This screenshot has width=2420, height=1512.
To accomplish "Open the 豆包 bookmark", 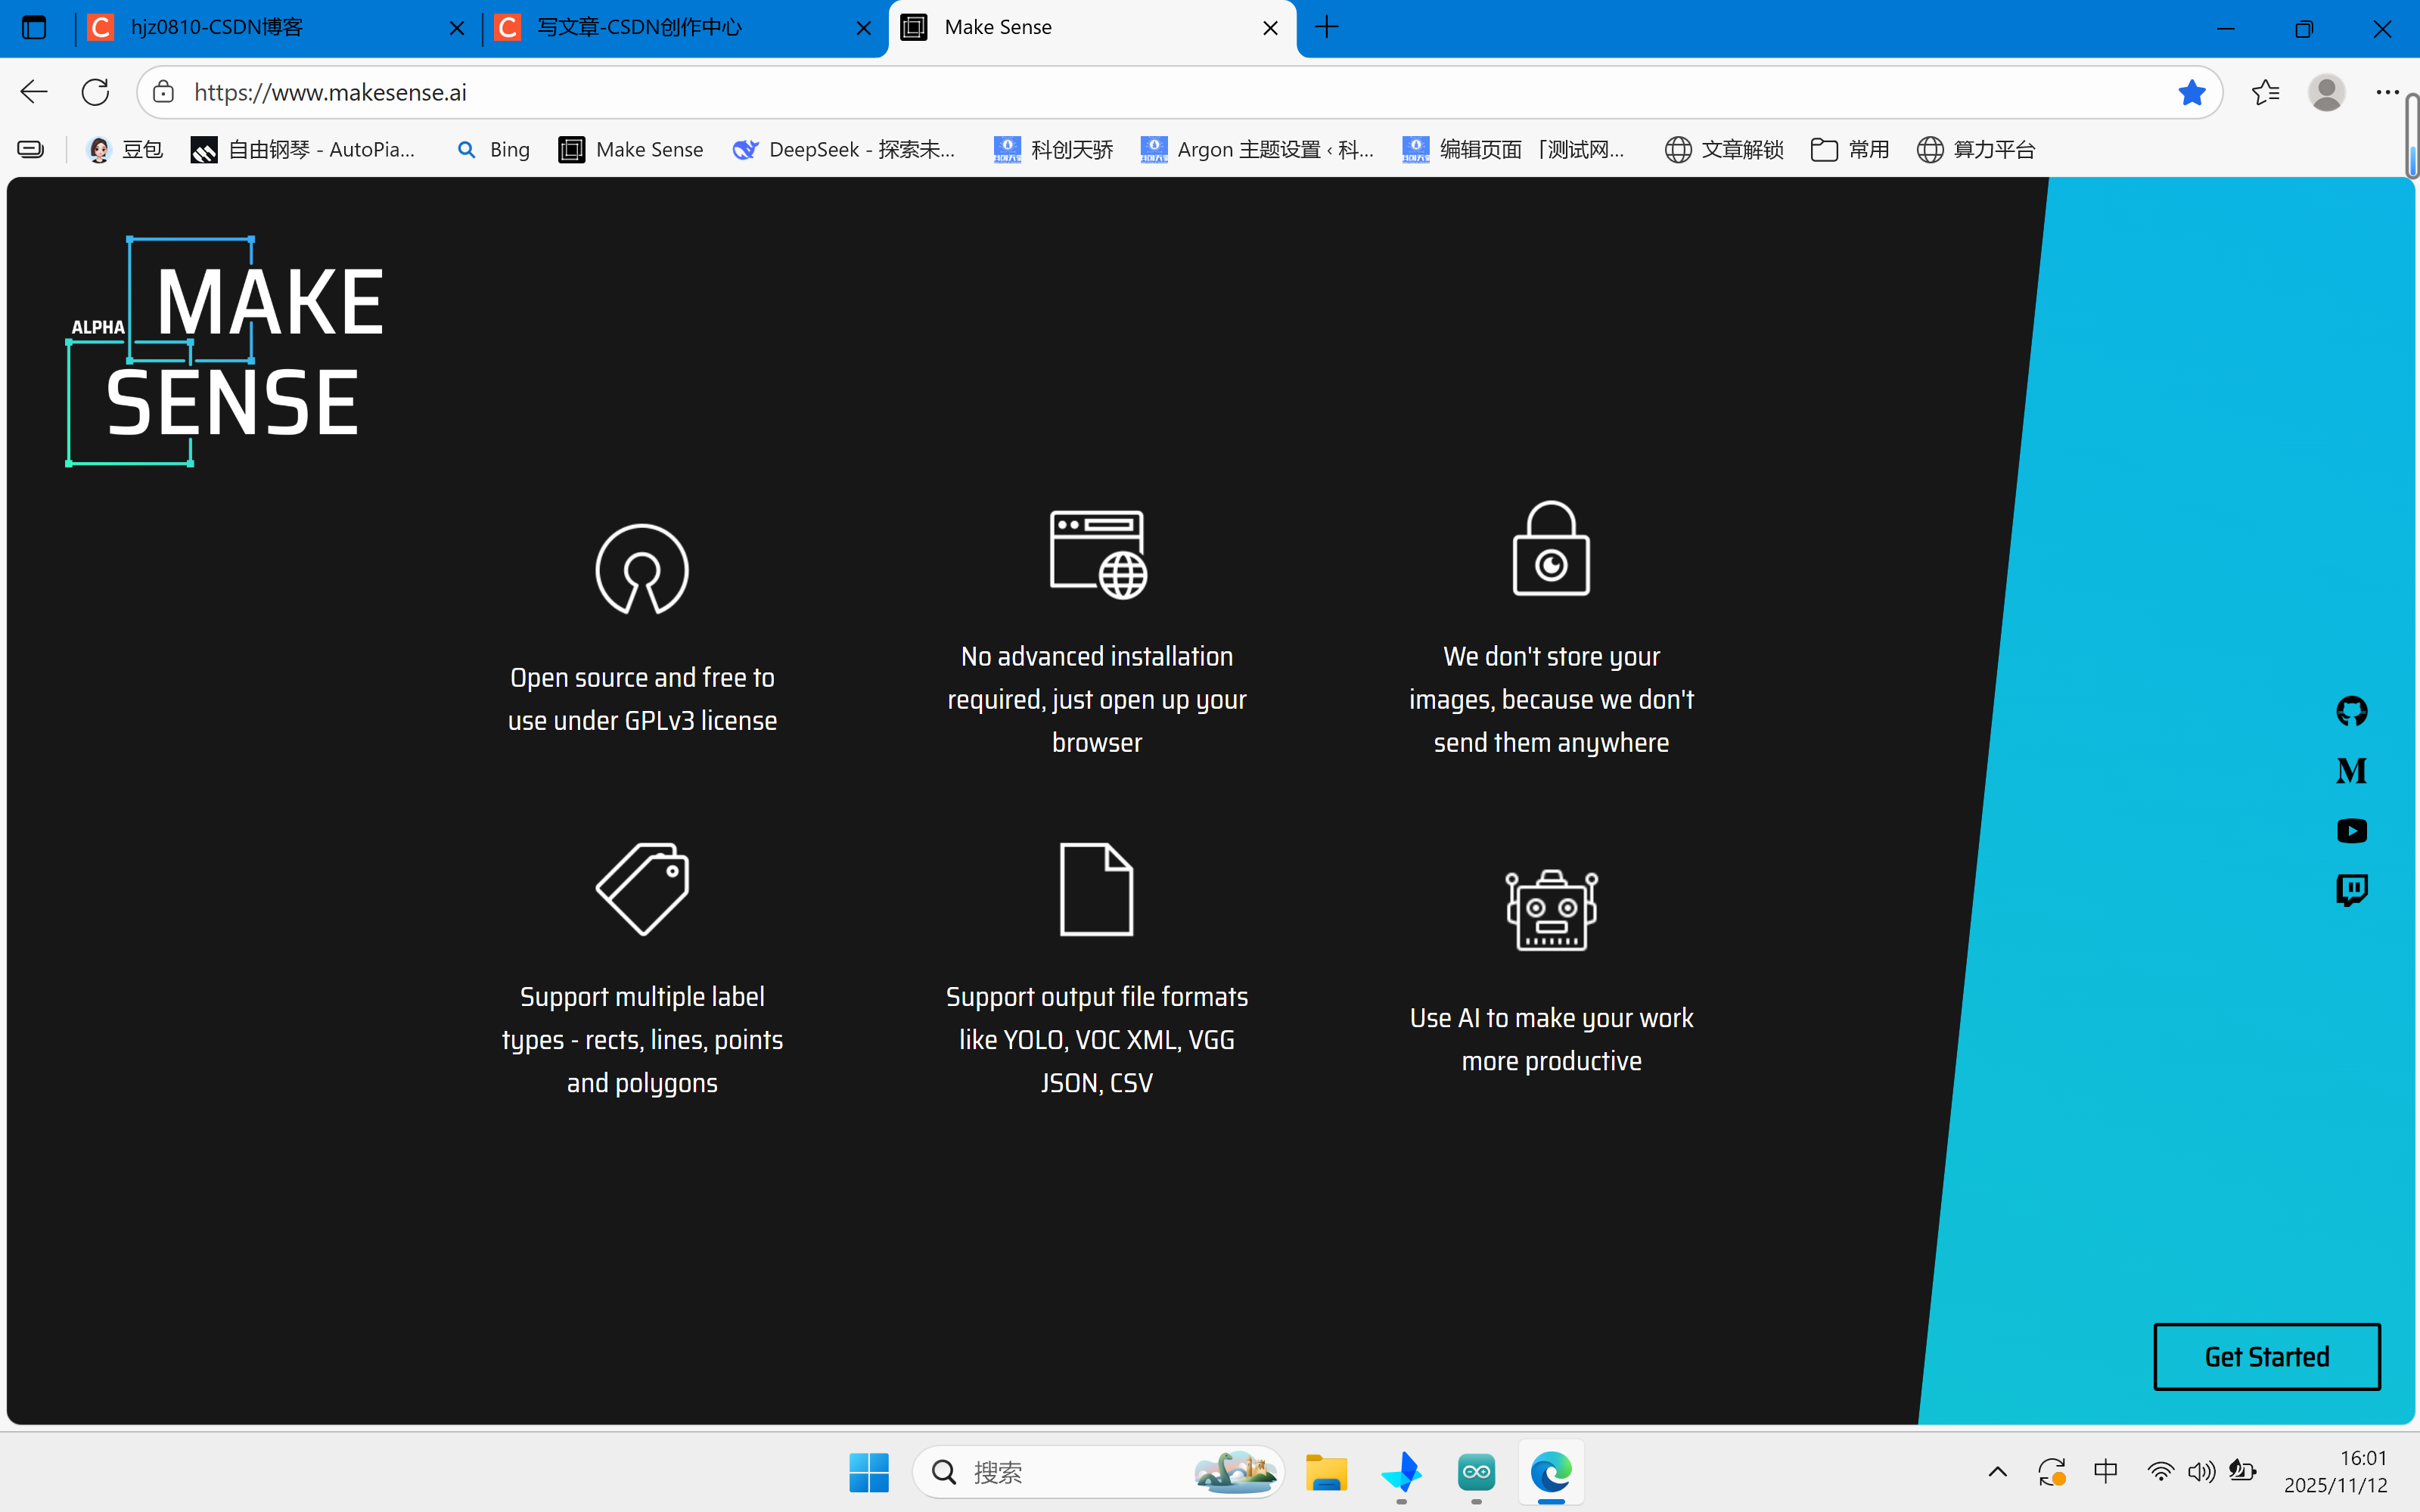I will [125, 149].
